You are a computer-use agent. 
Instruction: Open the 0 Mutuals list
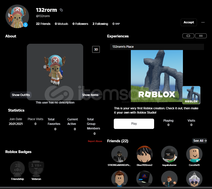[x=61, y=24]
